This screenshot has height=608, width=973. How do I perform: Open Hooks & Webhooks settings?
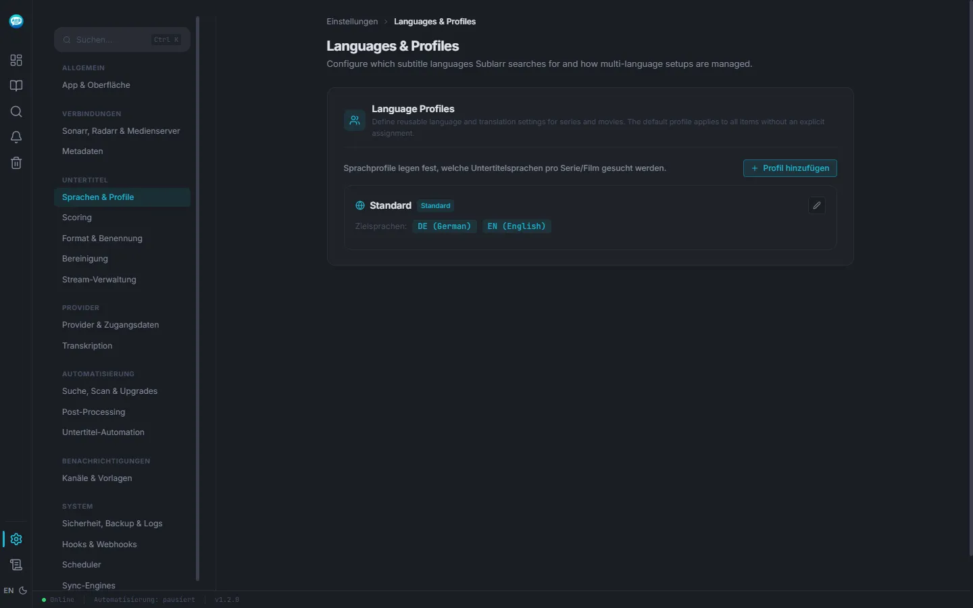point(122,544)
